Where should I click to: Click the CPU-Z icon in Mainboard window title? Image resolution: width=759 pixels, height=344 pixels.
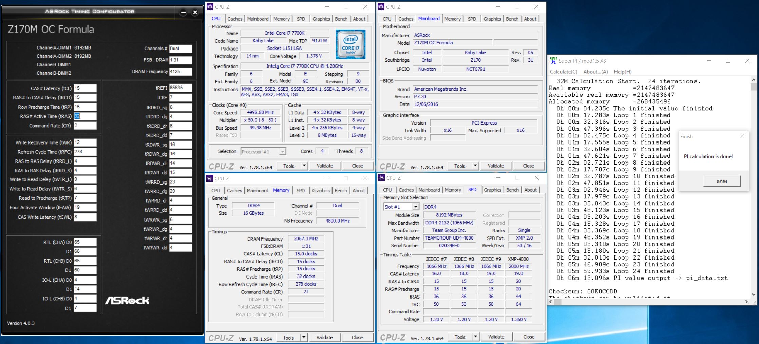(381, 7)
